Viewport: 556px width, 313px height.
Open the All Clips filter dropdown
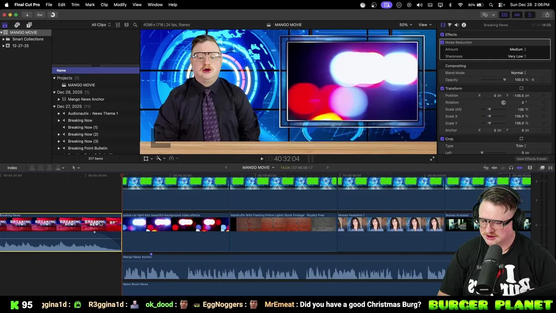click(101, 25)
